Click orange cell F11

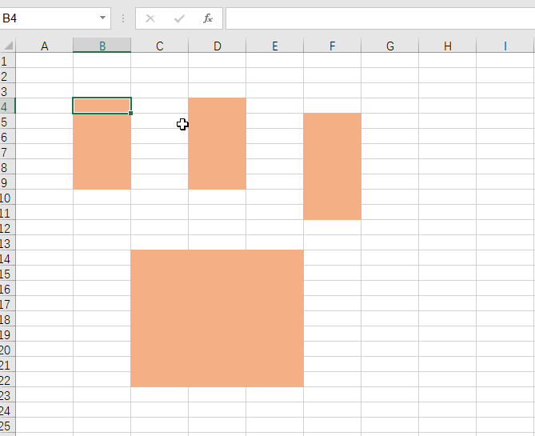tap(333, 212)
